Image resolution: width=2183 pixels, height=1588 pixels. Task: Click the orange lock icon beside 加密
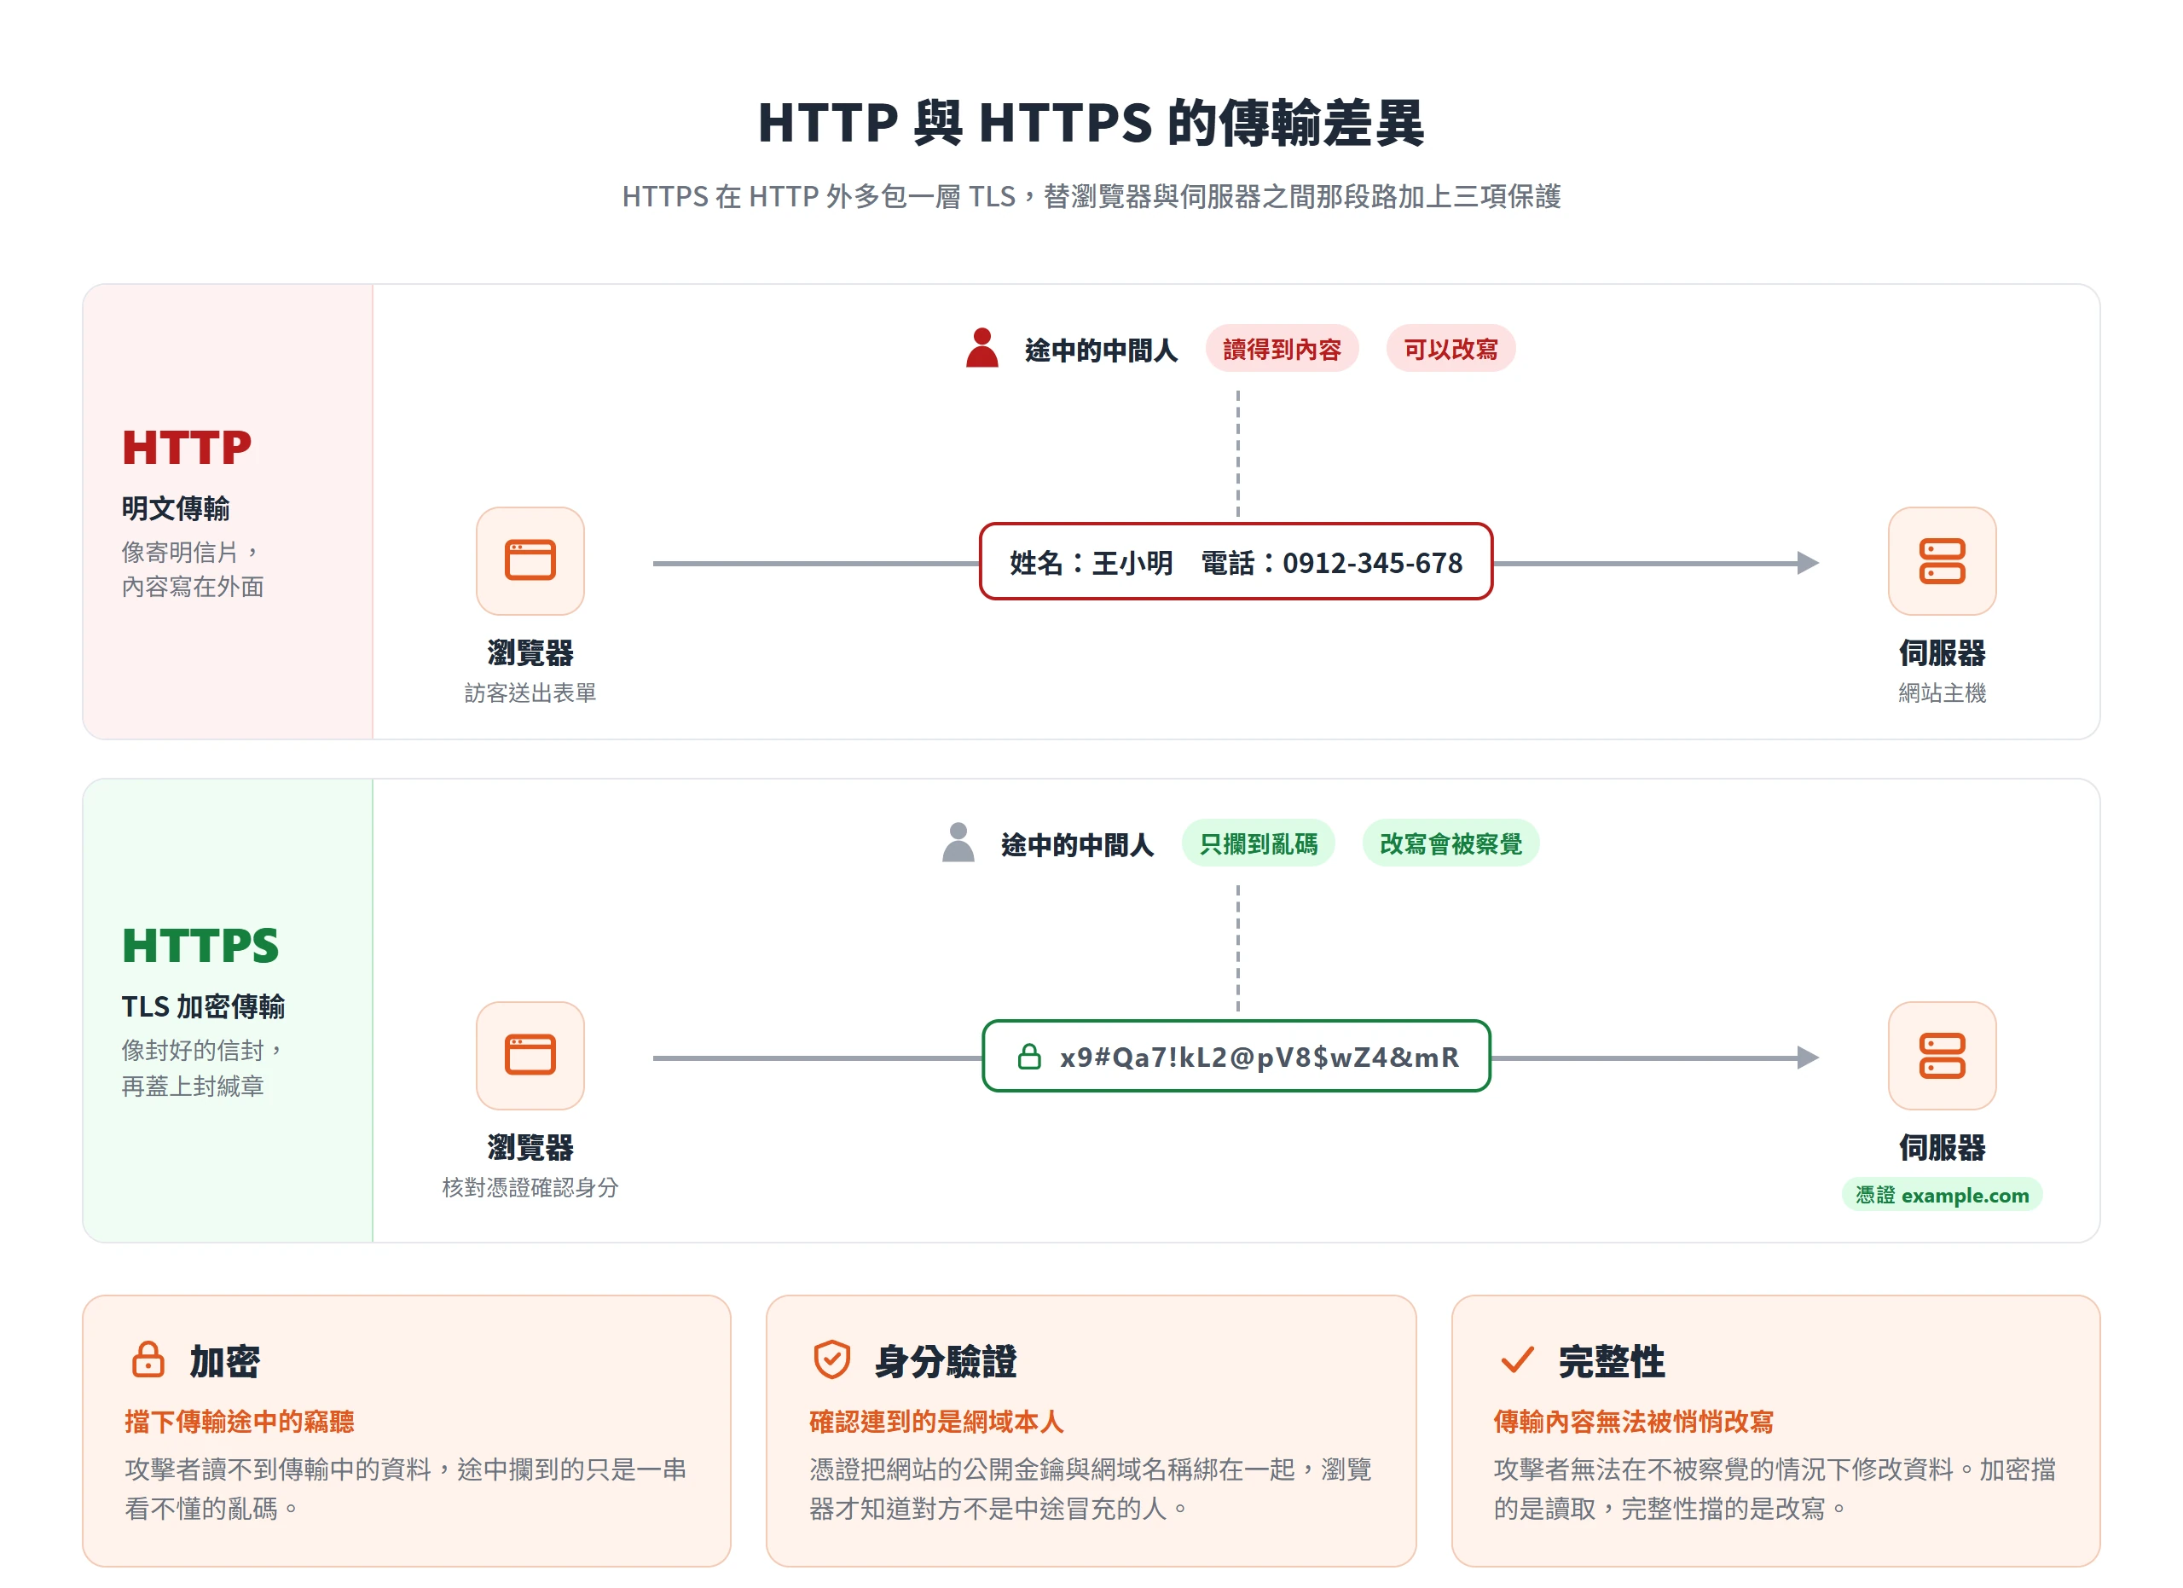click(x=148, y=1360)
